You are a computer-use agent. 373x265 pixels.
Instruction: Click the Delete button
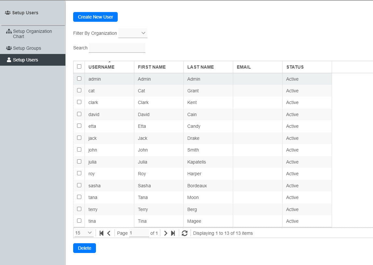[x=85, y=248]
